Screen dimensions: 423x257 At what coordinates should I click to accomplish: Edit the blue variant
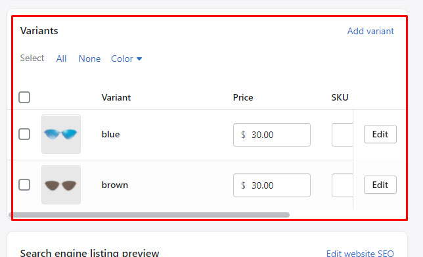pos(380,134)
